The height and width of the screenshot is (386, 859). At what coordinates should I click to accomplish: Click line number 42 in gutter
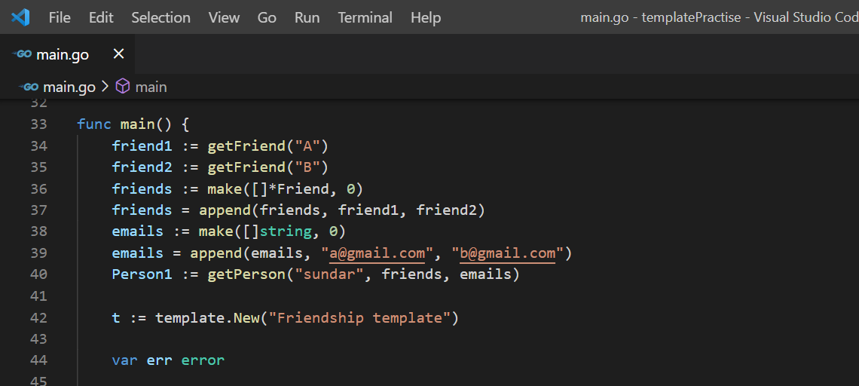pos(38,317)
